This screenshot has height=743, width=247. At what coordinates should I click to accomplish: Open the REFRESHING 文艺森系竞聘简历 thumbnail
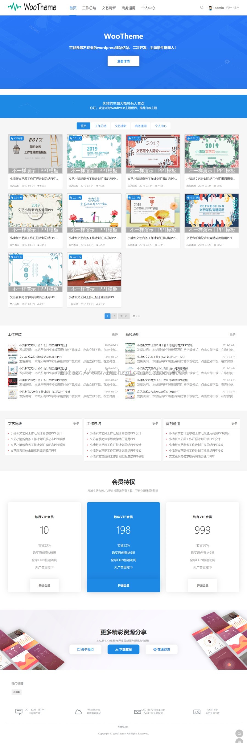[212, 213]
